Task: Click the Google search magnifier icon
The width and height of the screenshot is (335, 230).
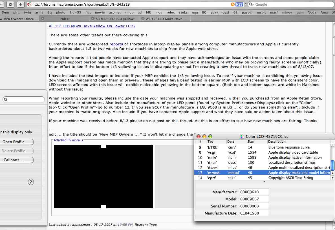Action: point(251,4)
